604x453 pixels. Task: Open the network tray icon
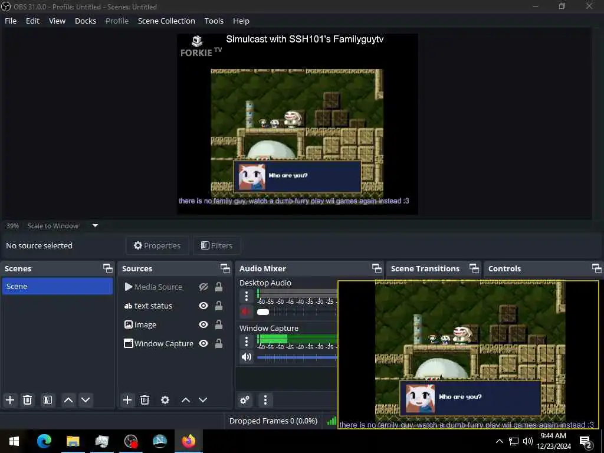point(514,441)
